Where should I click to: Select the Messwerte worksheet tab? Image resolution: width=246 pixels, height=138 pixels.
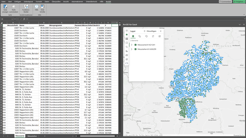pyautogui.click(x=20, y=136)
